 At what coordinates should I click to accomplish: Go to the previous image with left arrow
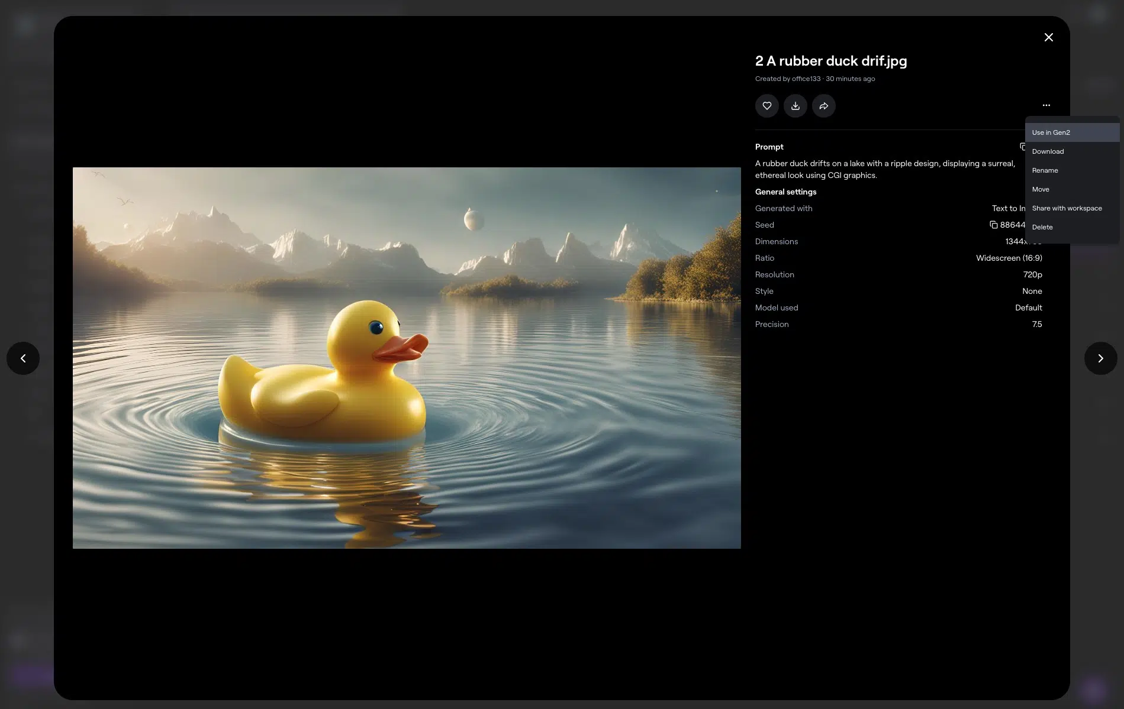[22, 358]
